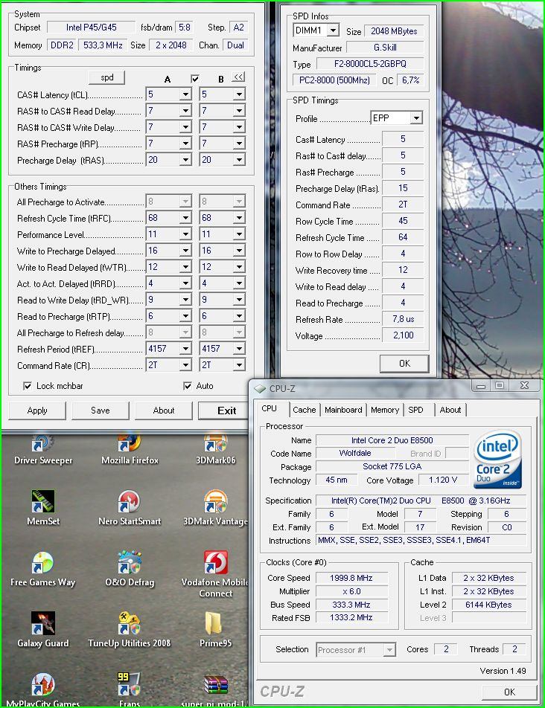Expand Read to Precharge (tRTP) column B dropdown
This screenshot has height=708, width=545.
[239, 316]
